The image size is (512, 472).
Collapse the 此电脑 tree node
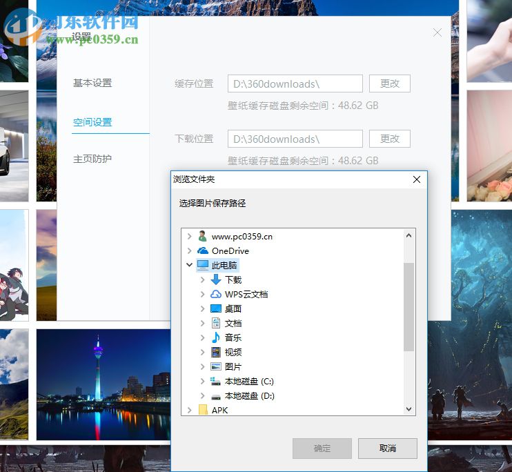click(x=189, y=265)
